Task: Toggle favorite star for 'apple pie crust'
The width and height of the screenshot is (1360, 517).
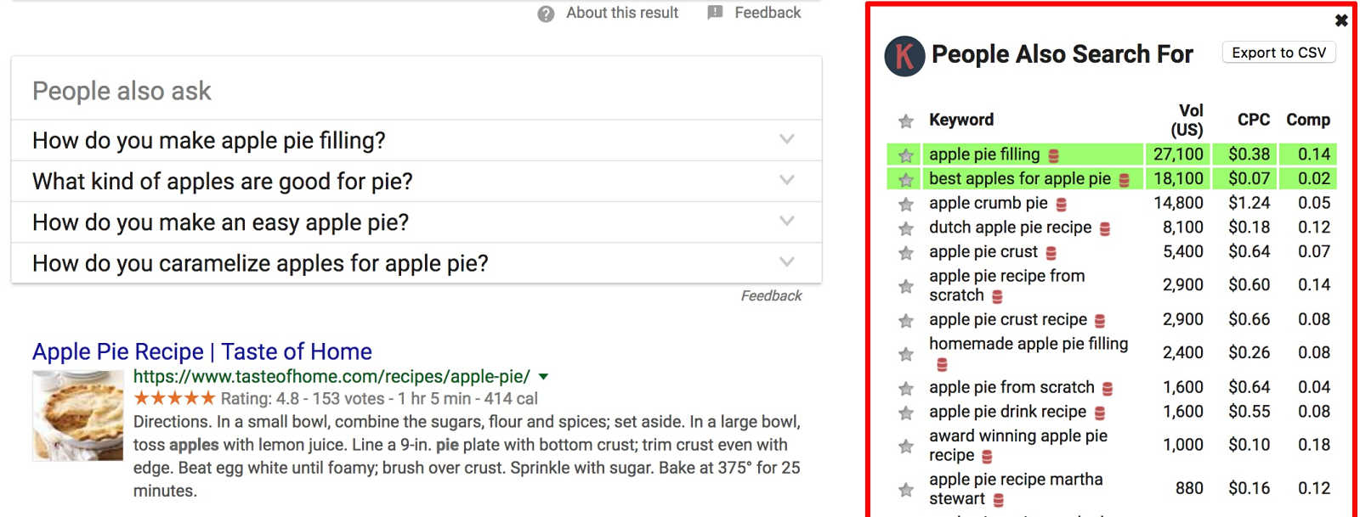Action: 906,253
